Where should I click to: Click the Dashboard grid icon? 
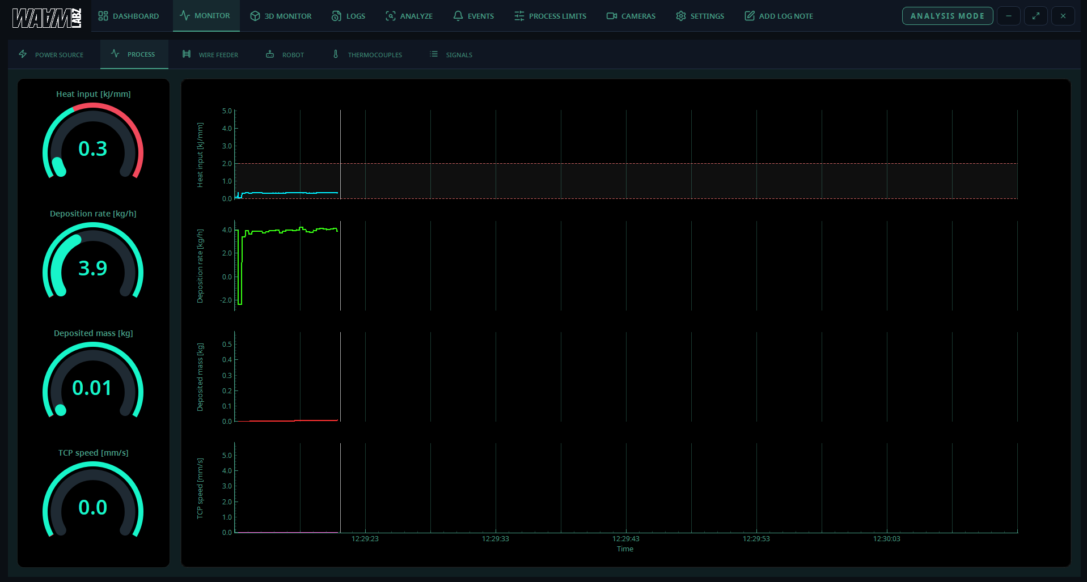click(x=103, y=16)
